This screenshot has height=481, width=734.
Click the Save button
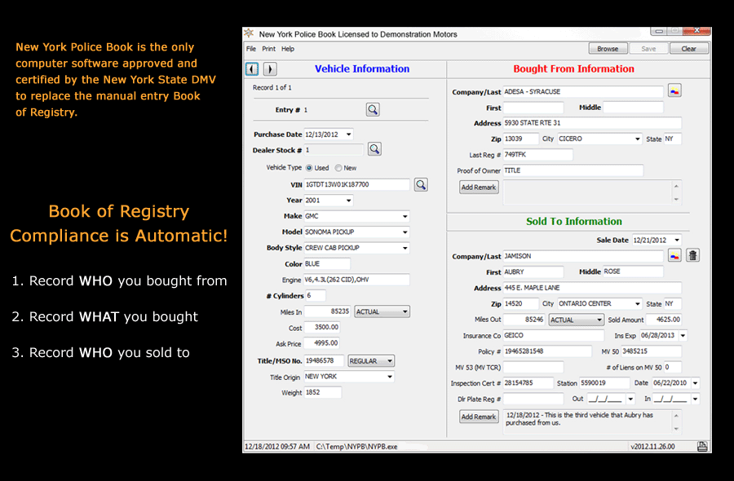[x=648, y=49]
